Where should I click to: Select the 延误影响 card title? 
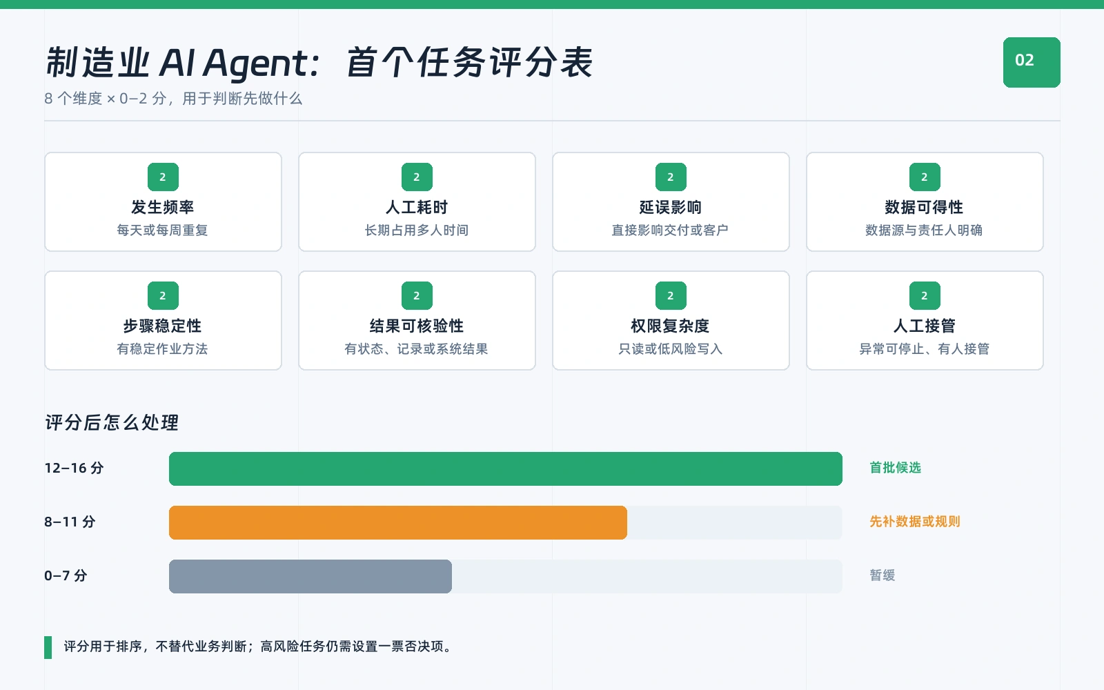point(671,207)
